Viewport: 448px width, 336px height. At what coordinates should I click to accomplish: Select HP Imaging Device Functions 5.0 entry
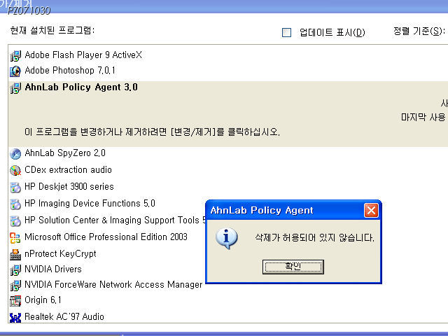90,204
